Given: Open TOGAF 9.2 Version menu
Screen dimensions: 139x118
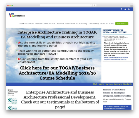Looking at the screenshot, I should click(26, 24).
